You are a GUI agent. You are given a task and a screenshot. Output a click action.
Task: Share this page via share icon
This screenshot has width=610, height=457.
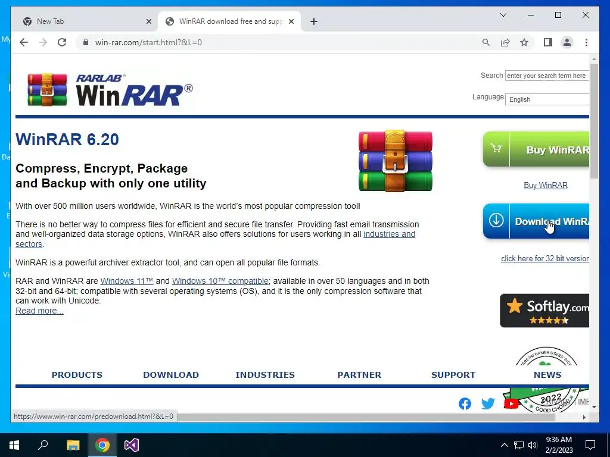(x=505, y=42)
